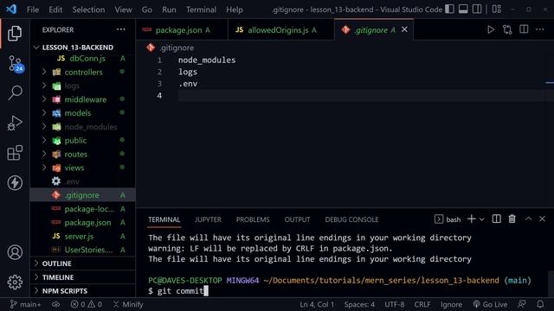Open Explorer more actions ellipsis
Screen dimensions: 554x311
(121, 29)
